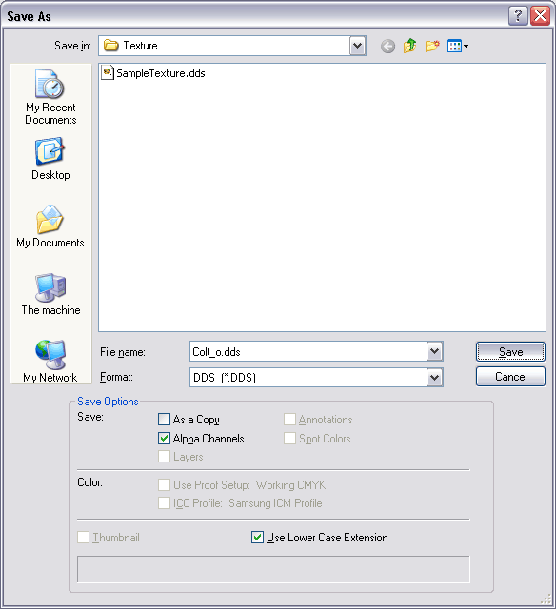The image size is (556, 609).
Task: Click the back navigation arrow
Action: pos(387,47)
